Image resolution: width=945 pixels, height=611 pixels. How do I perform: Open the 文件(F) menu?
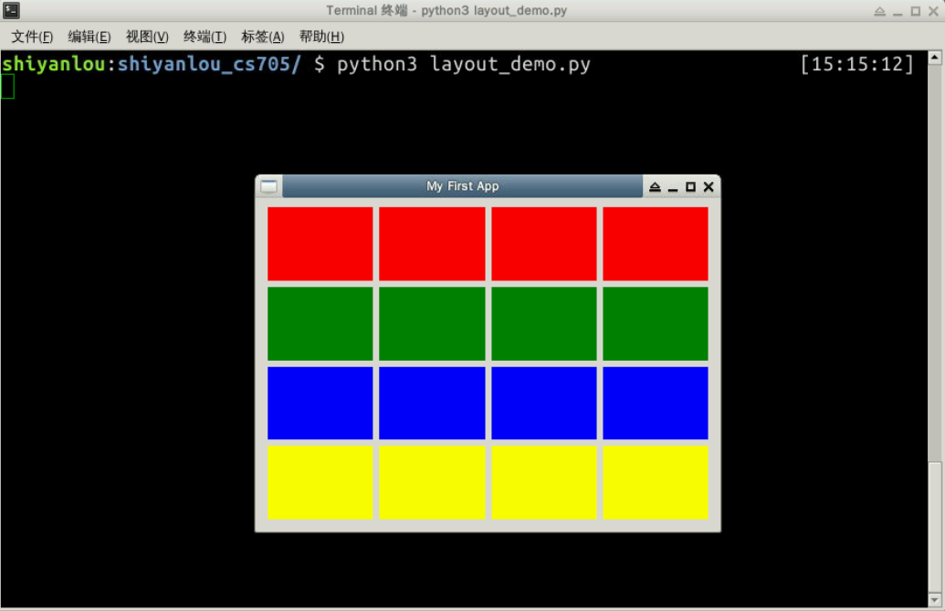click(32, 37)
